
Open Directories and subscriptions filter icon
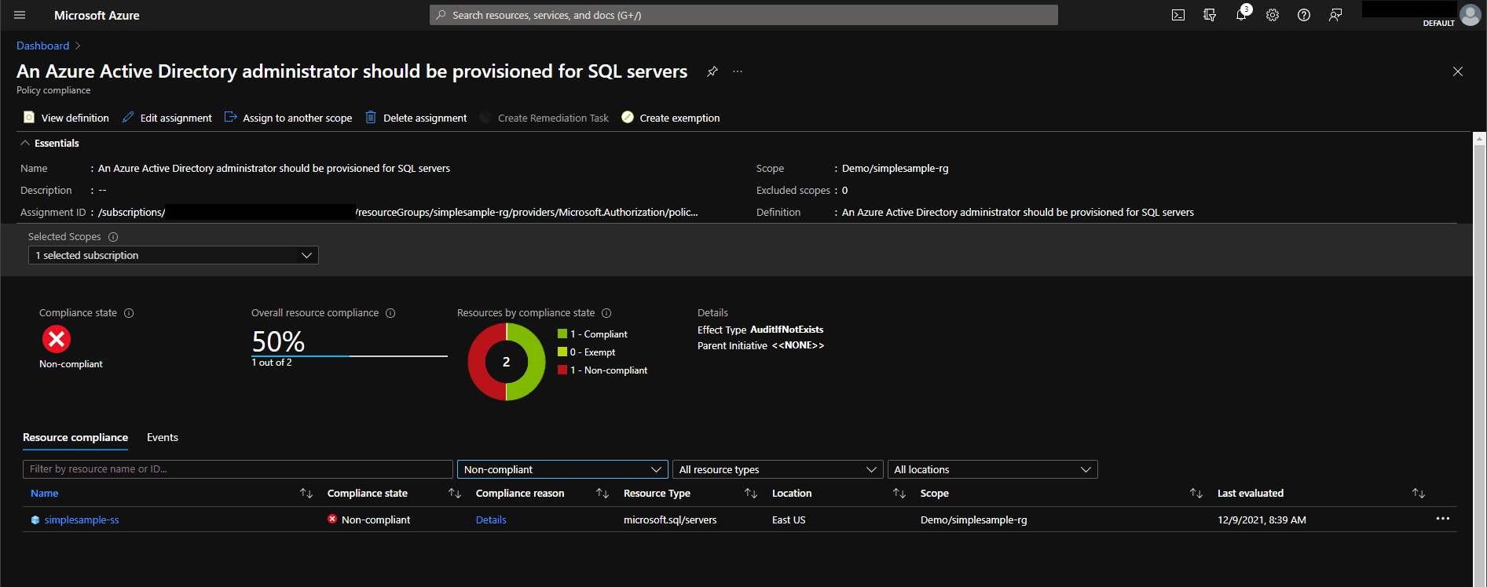click(1210, 15)
